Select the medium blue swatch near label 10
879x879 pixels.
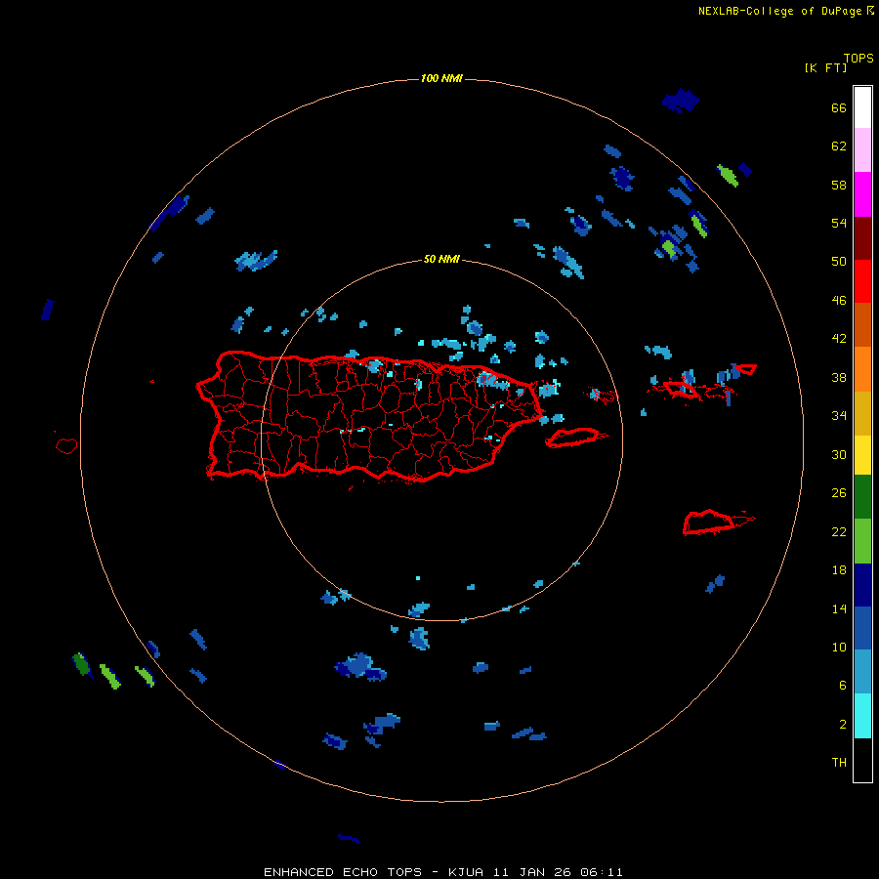coord(862,628)
